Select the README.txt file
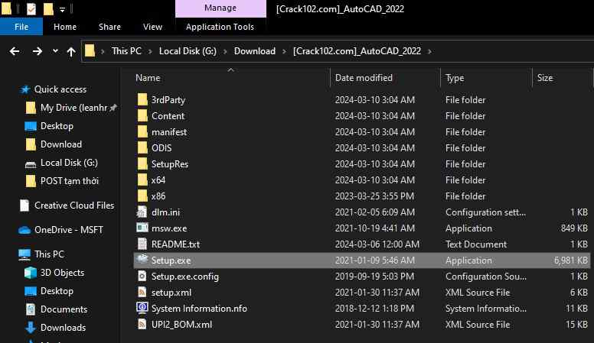594x343 pixels. point(175,244)
